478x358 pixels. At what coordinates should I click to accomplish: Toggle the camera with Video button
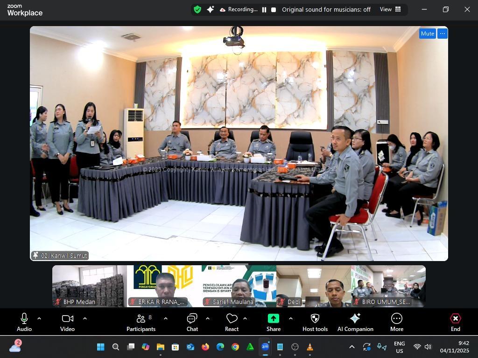(x=67, y=322)
